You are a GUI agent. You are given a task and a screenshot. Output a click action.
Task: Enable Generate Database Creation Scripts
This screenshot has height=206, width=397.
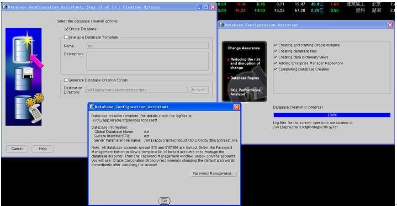click(x=66, y=80)
